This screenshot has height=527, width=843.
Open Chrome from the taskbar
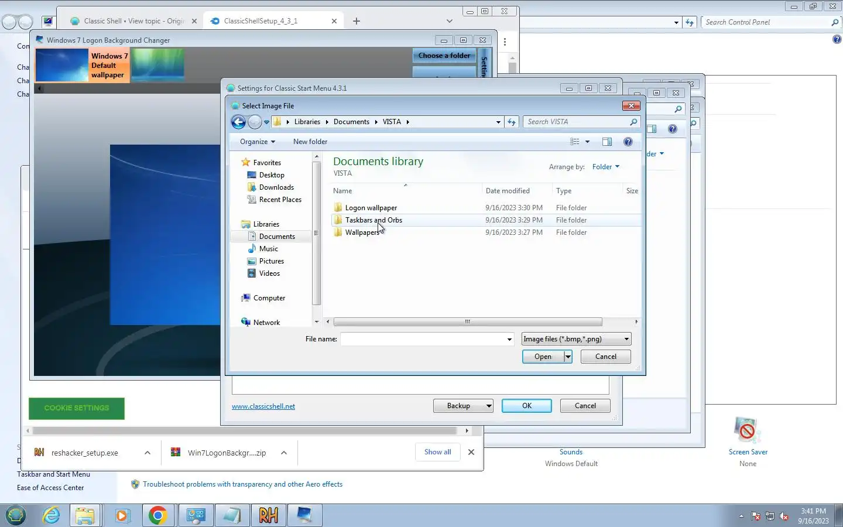click(157, 515)
